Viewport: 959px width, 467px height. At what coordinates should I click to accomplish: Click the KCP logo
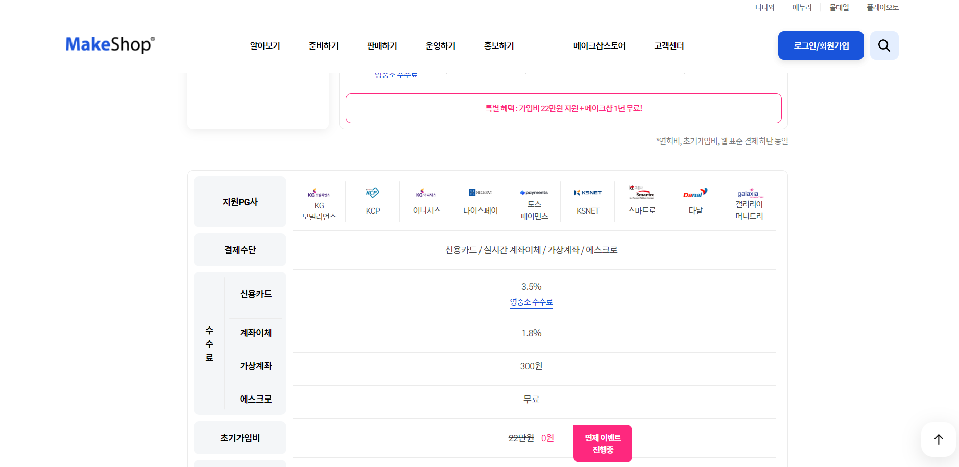[x=373, y=193]
